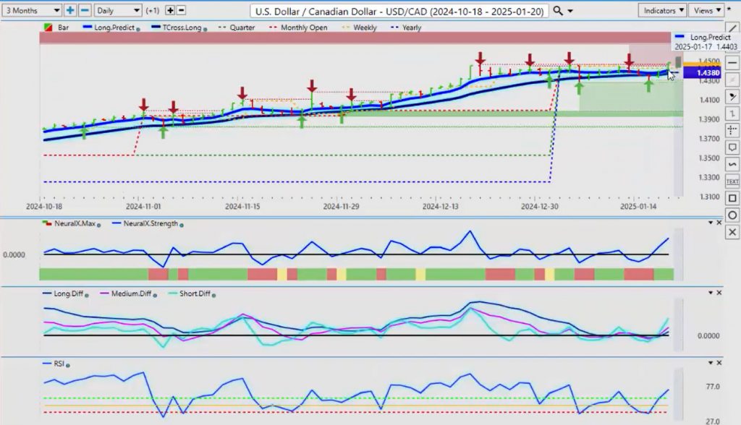Click the blue plus zoom-in button

[x=70, y=10]
